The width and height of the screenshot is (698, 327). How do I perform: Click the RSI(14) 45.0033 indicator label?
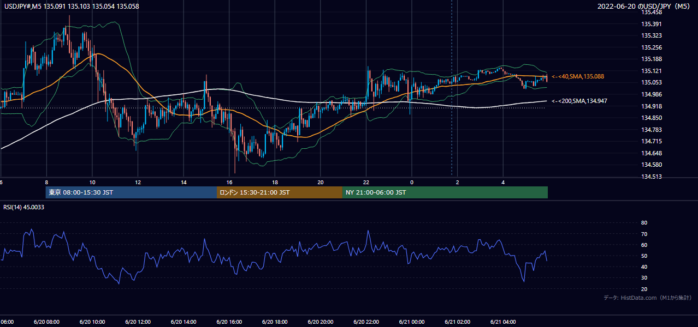(x=24, y=207)
